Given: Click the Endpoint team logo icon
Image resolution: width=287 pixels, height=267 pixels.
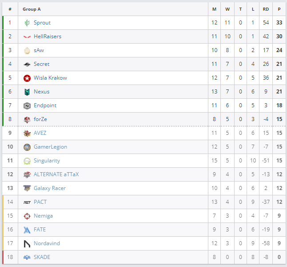Looking at the screenshot, I should pyautogui.click(x=27, y=105).
